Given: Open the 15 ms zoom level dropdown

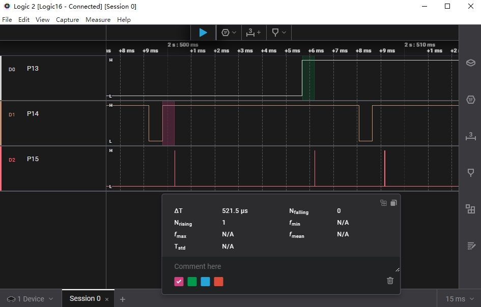Looking at the screenshot, I should (459, 299).
